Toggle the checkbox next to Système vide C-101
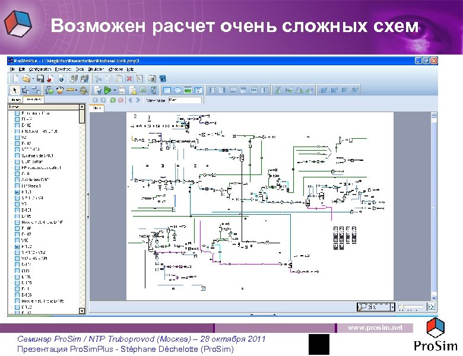 tap(17, 155)
